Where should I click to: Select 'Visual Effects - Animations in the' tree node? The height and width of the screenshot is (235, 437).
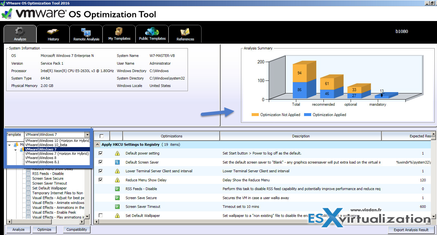pos(58,208)
